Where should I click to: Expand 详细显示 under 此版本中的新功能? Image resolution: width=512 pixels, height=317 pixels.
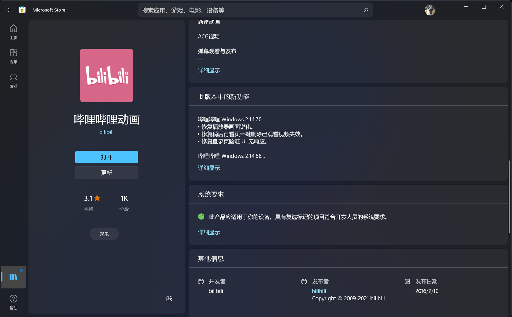point(209,168)
